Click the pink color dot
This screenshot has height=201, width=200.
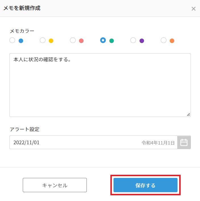[x=81, y=41]
